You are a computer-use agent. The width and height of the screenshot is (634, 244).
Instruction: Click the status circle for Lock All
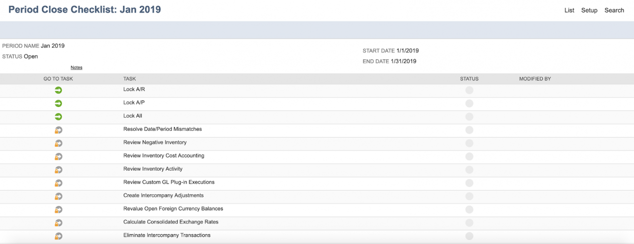(x=469, y=117)
